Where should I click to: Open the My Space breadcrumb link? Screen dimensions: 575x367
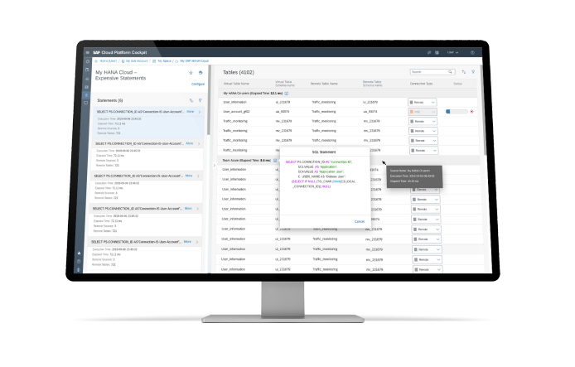(x=164, y=60)
